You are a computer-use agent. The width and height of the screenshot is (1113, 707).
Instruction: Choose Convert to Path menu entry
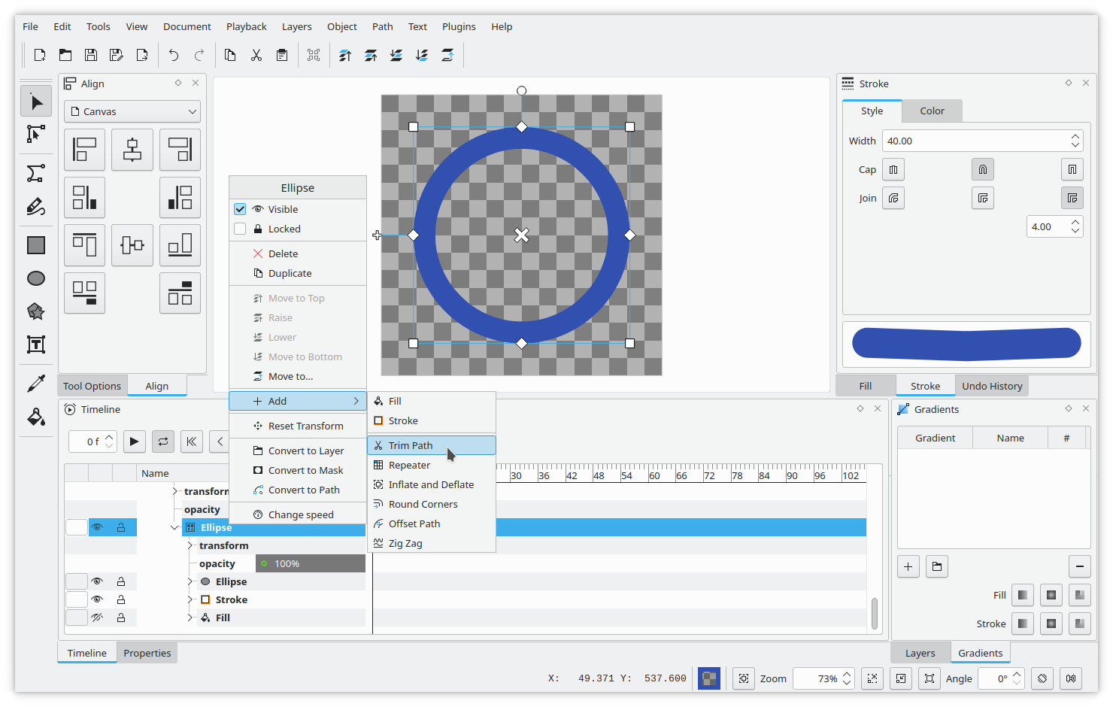pyautogui.click(x=298, y=490)
